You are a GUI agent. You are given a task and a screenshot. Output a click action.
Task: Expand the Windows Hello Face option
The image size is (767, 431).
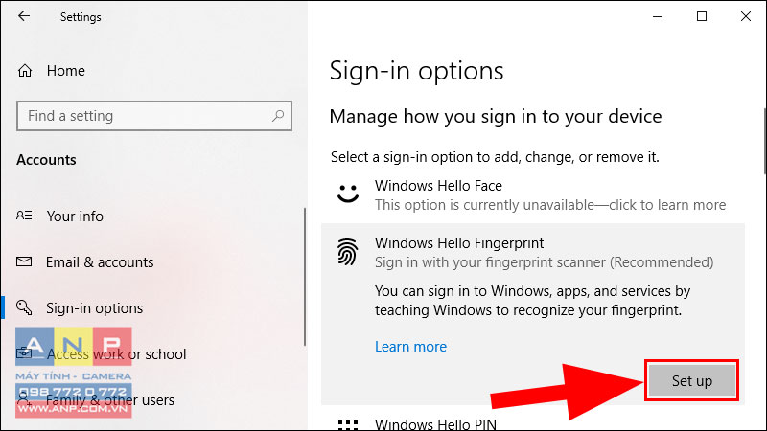click(533, 195)
